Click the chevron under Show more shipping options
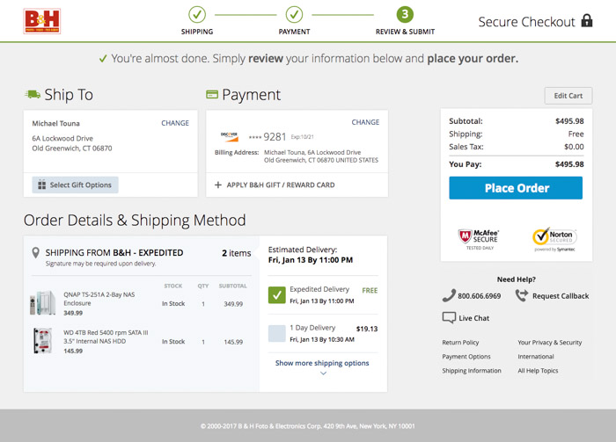Viewport: 616px width, 442px height. coord(323,373)
